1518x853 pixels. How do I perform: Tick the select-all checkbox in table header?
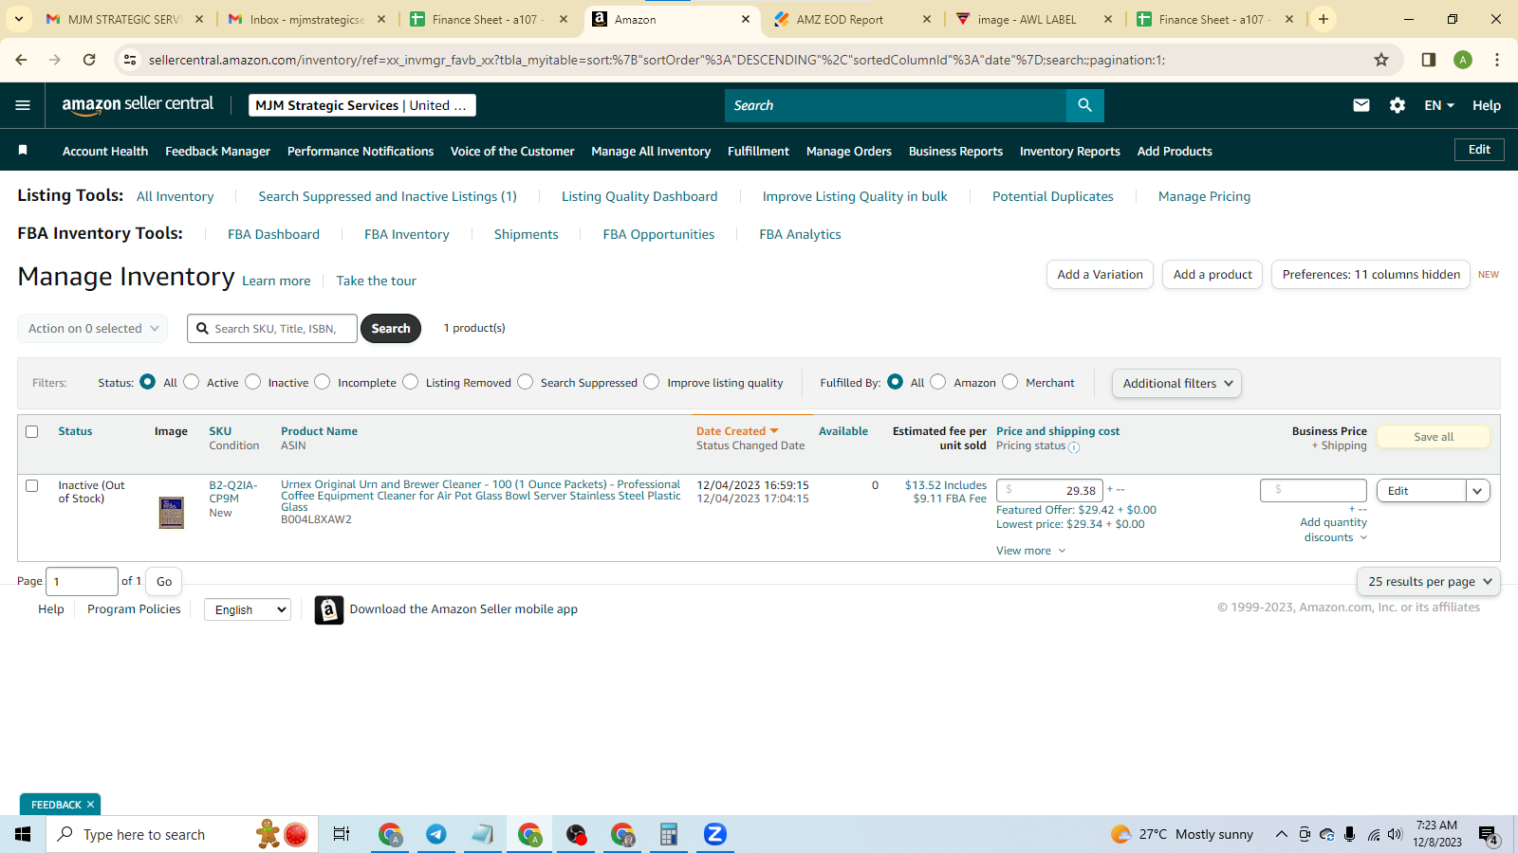pyautogui.click(x=31, y=431)
